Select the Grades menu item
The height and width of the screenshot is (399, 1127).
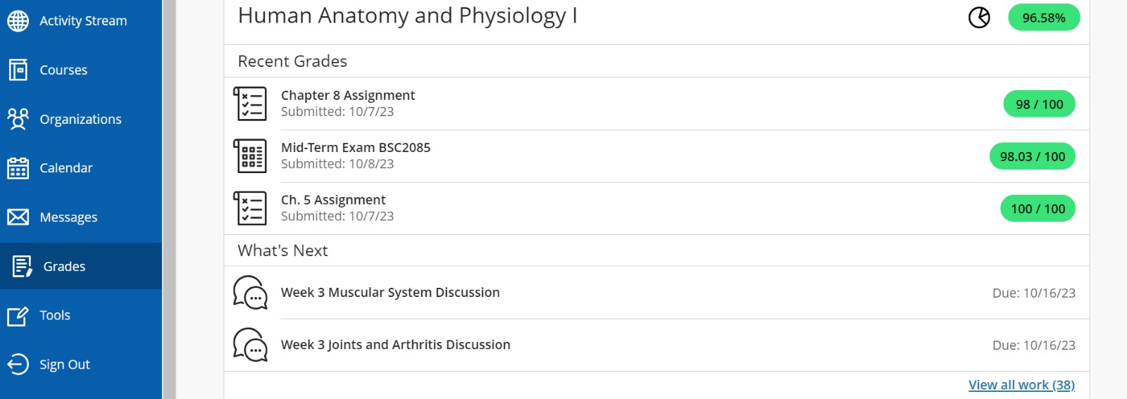pyautogui.click(x=64, y=267)
